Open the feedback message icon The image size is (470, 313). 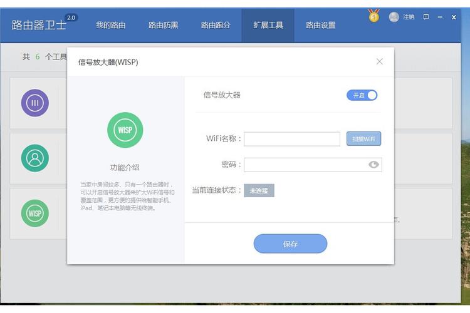pyautogui.click(x=426, y=17)
